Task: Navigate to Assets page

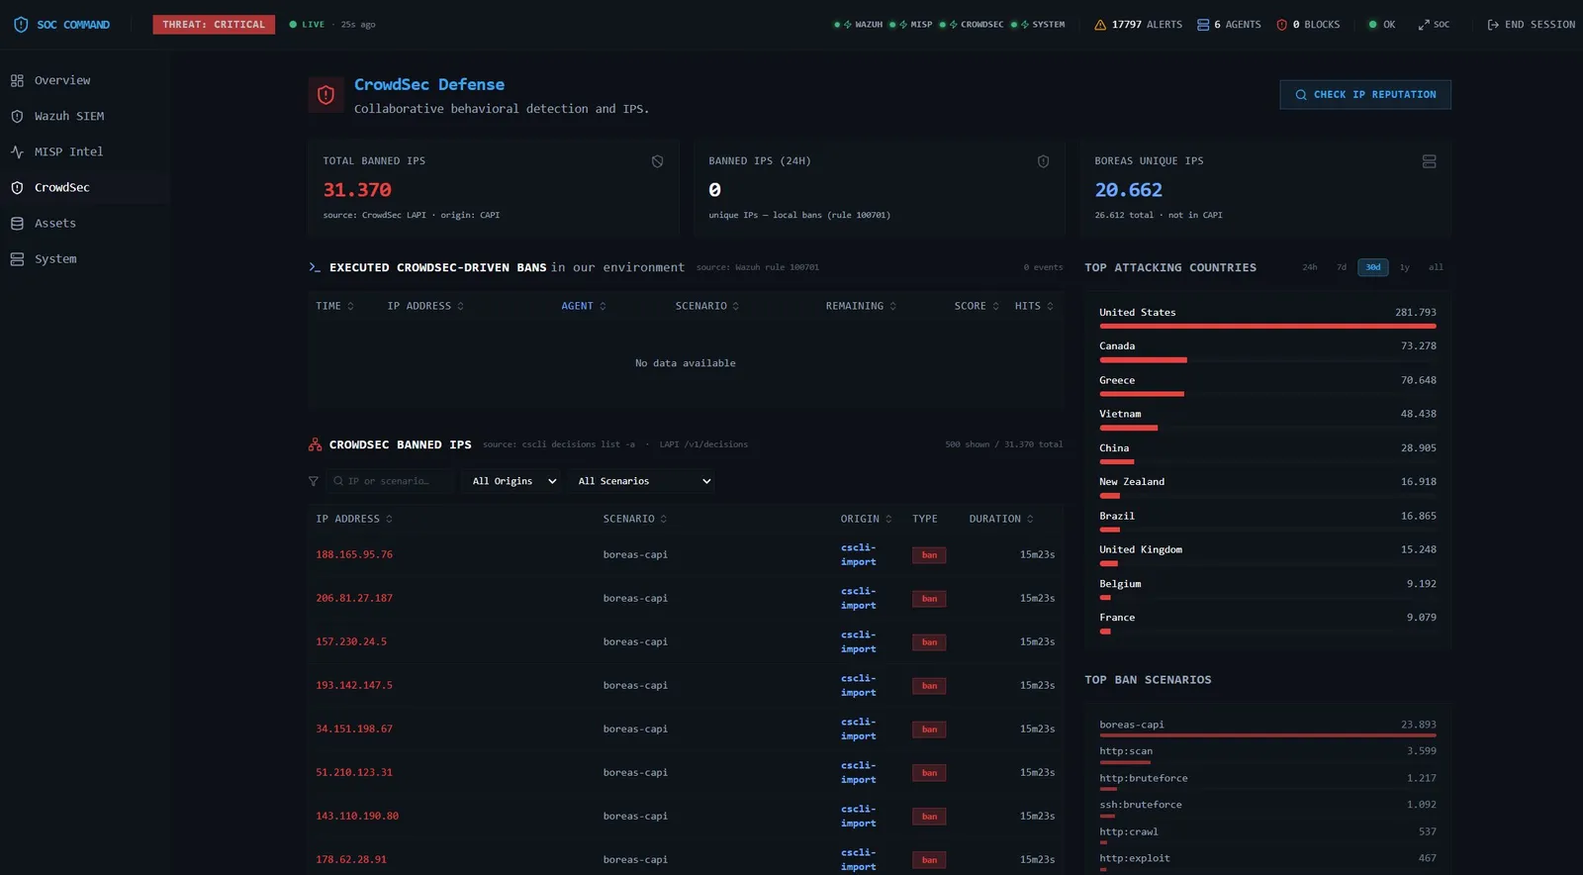Action: 85,223
